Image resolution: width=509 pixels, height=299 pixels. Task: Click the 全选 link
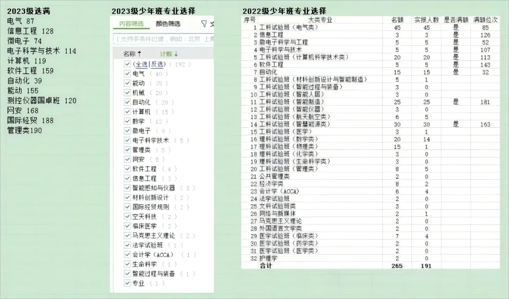(x=140, y=64)
